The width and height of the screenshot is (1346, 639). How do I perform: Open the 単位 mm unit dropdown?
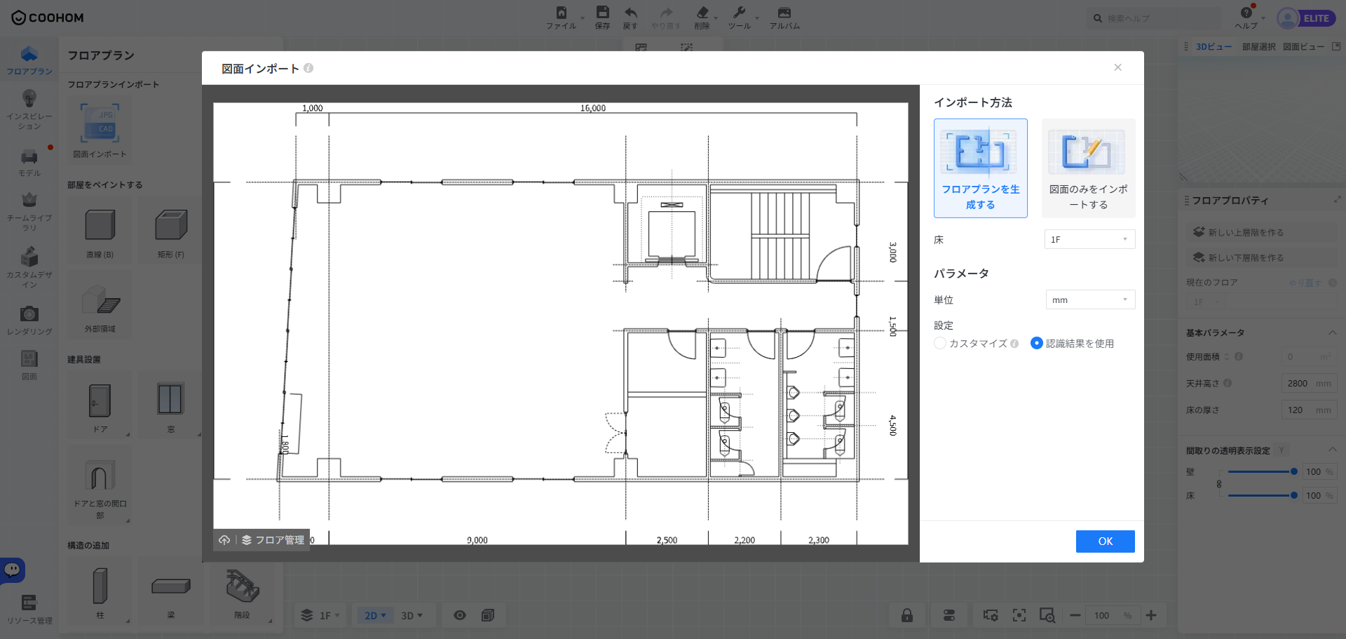tap(1090, 300)
